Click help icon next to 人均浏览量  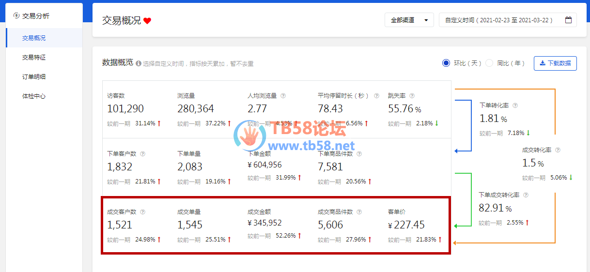(x=283, y=96)
